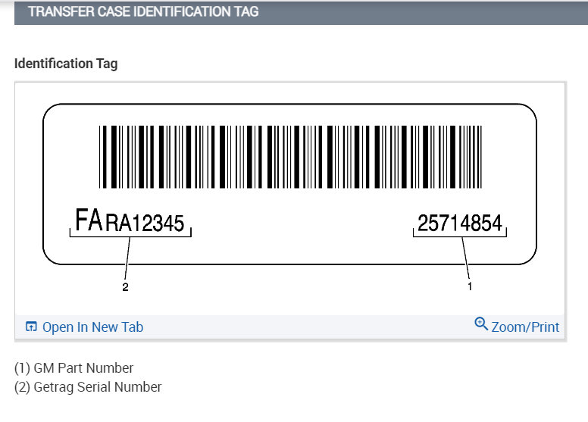Click the bracket under the FARA12345 serial
Image resolution: width=588 pixels, height=422 pixels.
coord(130,236)
